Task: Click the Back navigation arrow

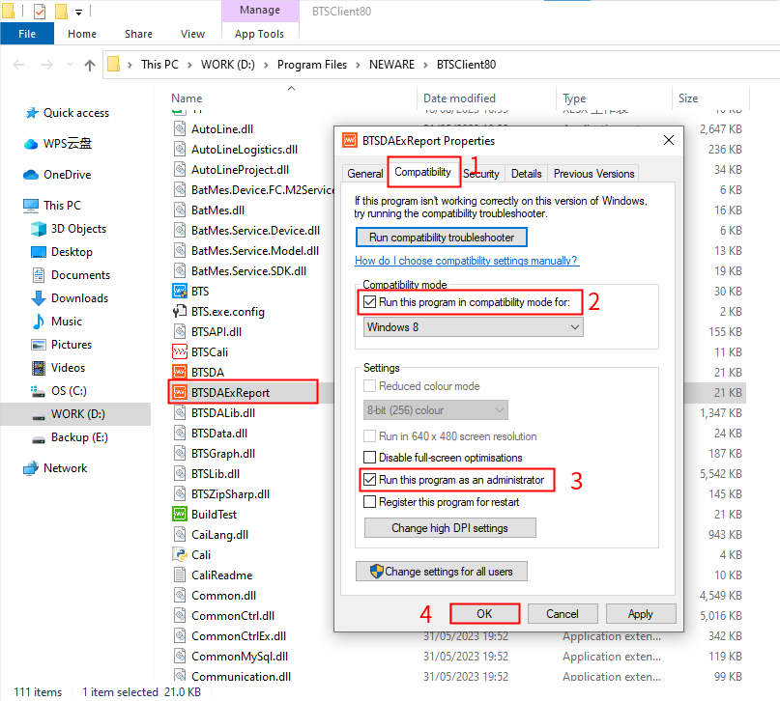Action: pos(18,65)
